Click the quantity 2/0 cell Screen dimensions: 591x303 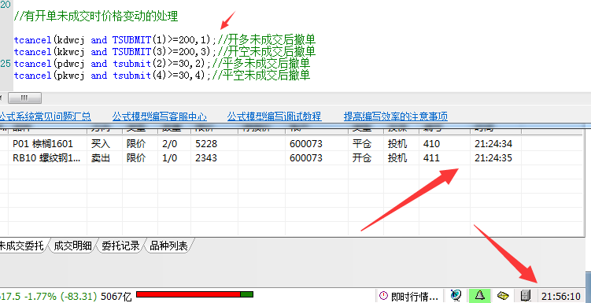175,143
